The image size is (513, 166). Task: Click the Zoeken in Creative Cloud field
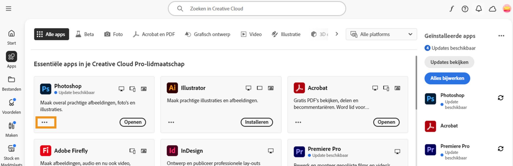tap(257, 9)
